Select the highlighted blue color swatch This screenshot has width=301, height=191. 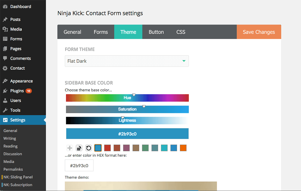(98, 148)
